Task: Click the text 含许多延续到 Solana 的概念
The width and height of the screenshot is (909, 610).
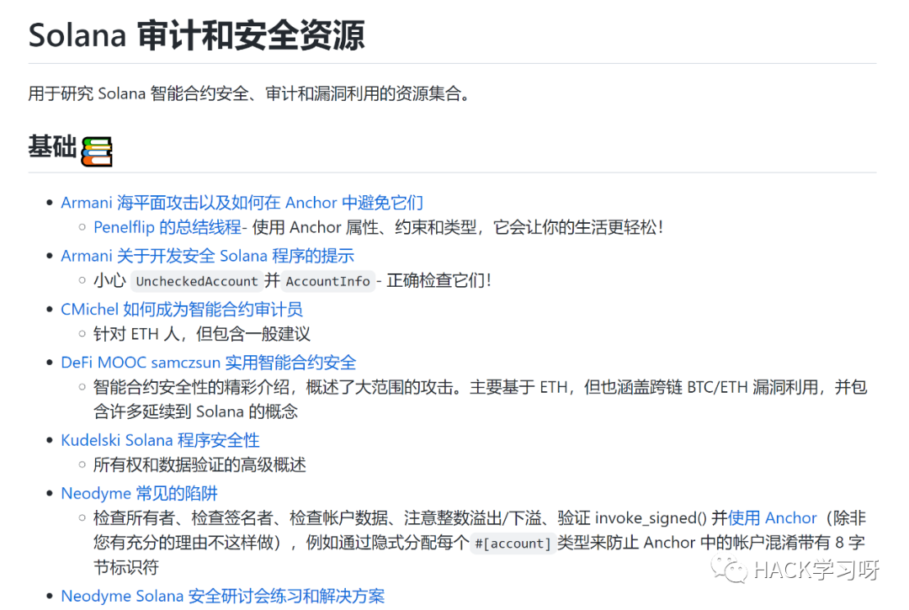Action: click(x=195, y=411)
